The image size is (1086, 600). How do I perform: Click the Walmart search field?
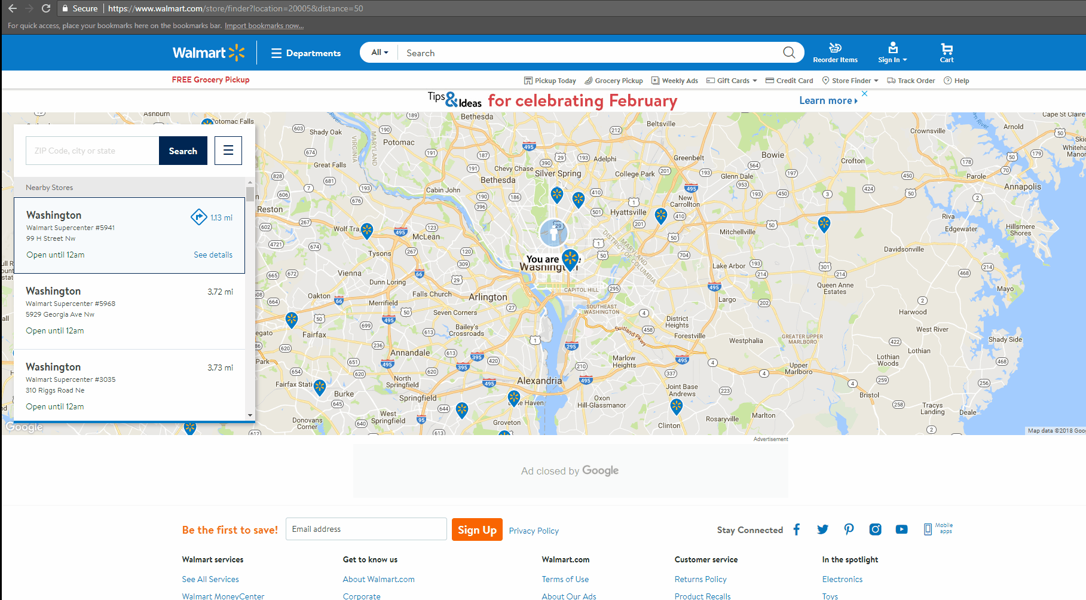tap(589, 53)
